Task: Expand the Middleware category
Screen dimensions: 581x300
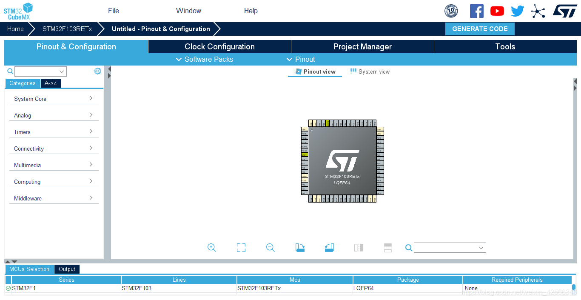Action: pos(54,198)
